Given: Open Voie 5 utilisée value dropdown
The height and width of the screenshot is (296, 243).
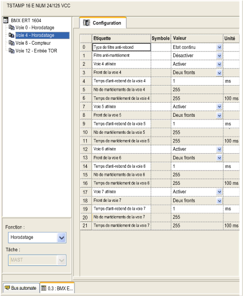Looking at the screenshot, I should [219, 107].
